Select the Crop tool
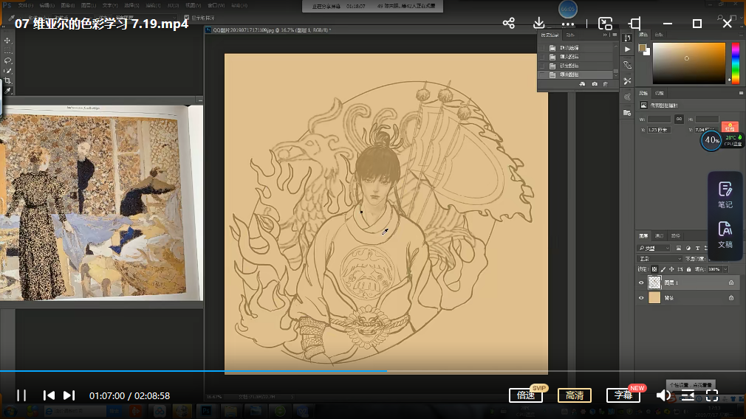Screen dimensions: 746x419 7,80
